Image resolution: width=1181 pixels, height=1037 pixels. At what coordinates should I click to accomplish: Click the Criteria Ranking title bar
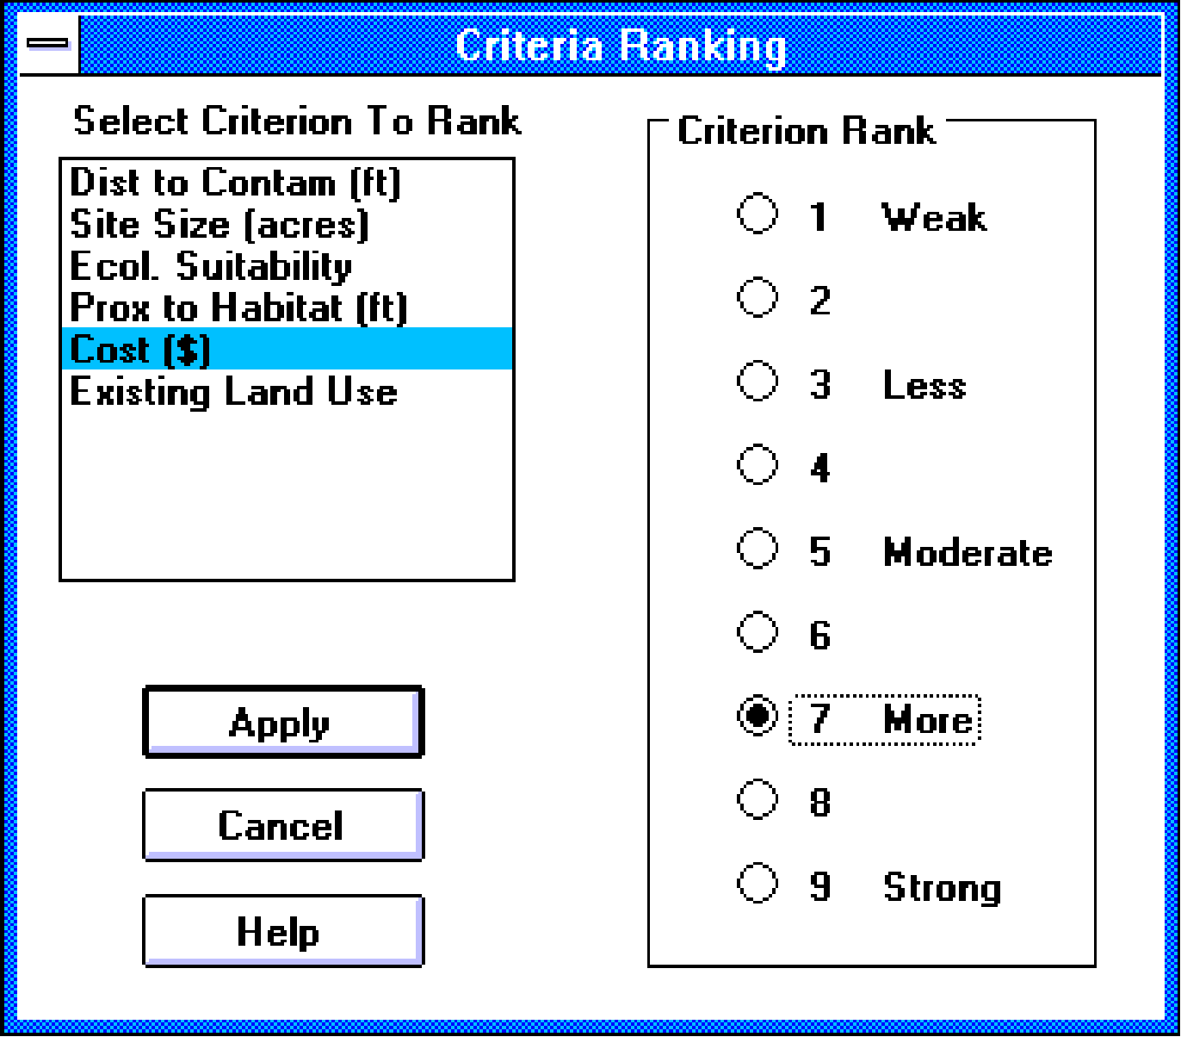tap(620, 45)
